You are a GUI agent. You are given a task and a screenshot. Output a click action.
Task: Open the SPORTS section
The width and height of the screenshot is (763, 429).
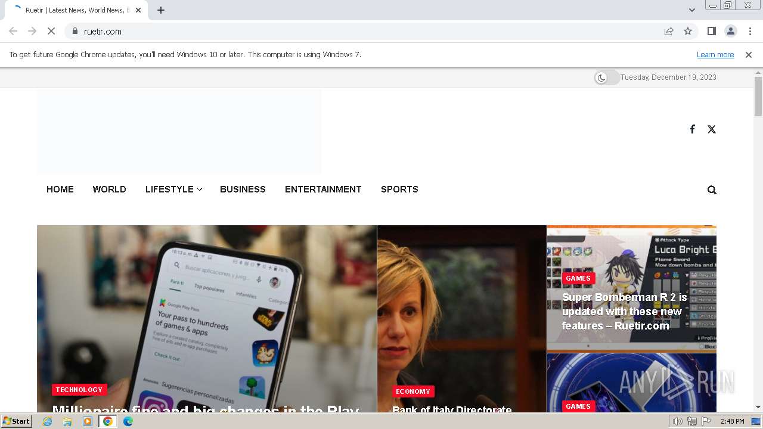point(399,189)
